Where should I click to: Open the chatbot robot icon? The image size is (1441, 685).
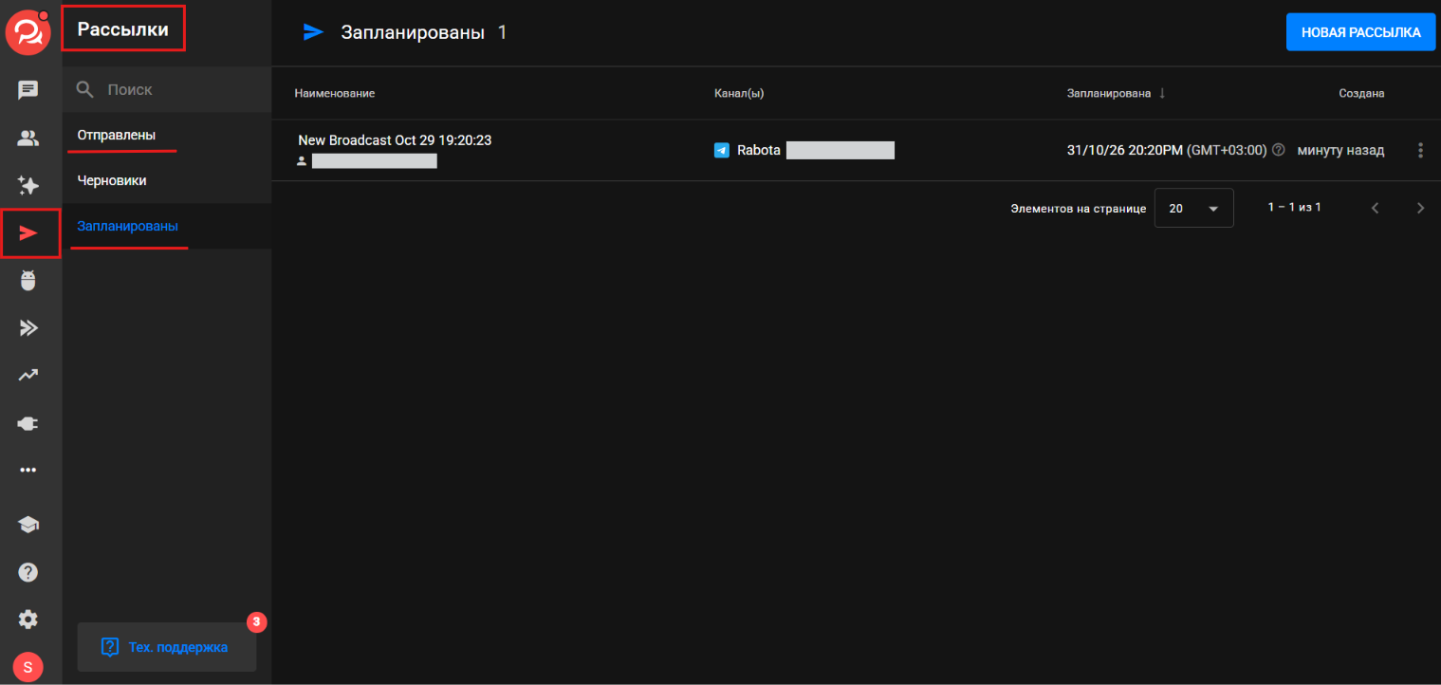point(28,280)
